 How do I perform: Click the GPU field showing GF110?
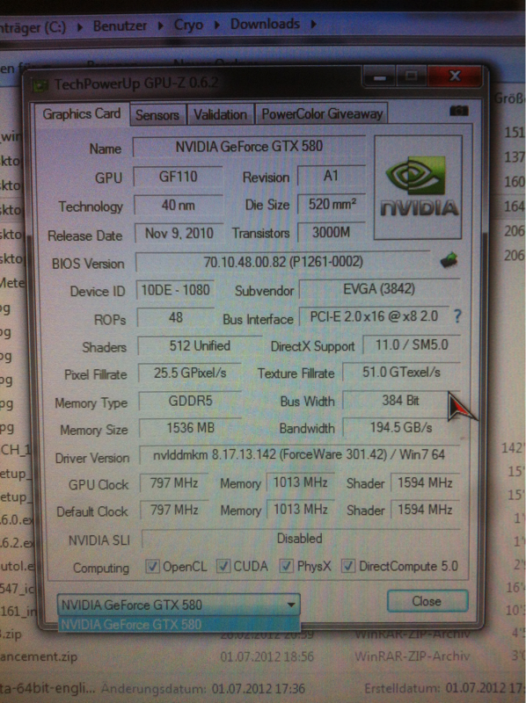coord(179,177)
